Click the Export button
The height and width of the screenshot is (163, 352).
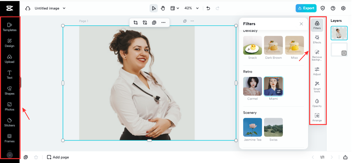point(306,8)
